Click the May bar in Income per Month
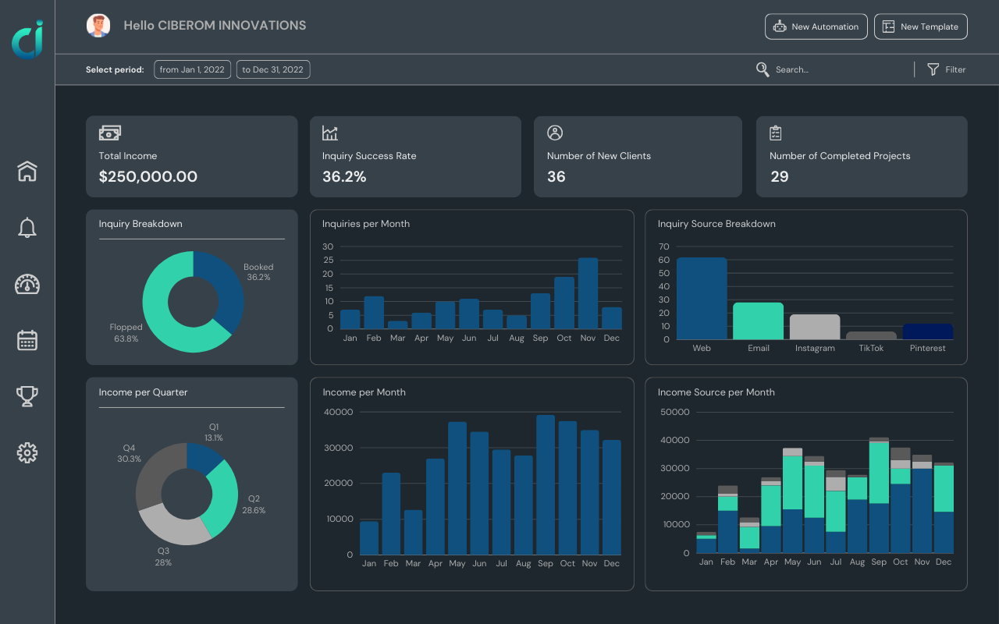This screenshot has width=999, height=624. click(x=457, y=488)
